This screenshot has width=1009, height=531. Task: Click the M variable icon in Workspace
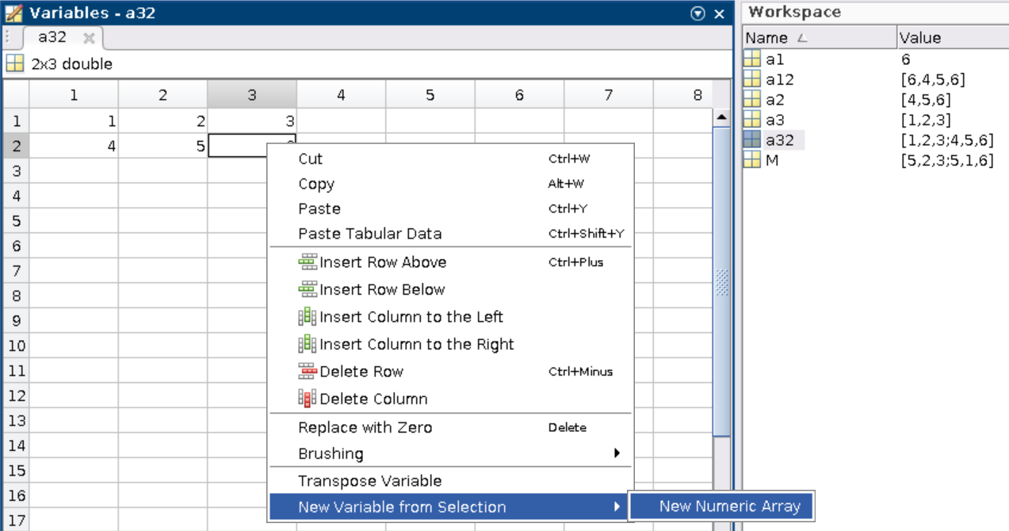pos(752,161)
